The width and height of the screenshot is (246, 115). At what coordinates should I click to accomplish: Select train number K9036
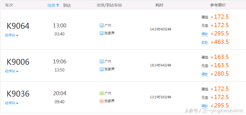click(x=18, y=94)
